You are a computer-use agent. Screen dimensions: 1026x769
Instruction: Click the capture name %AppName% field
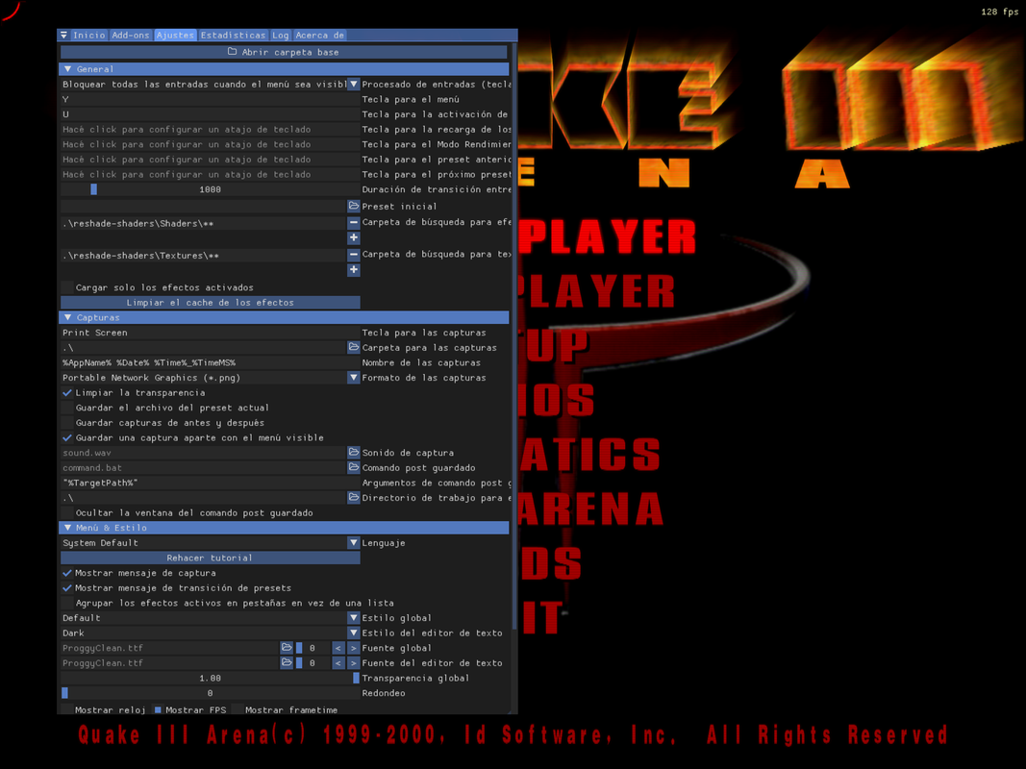tap(210, 362)
